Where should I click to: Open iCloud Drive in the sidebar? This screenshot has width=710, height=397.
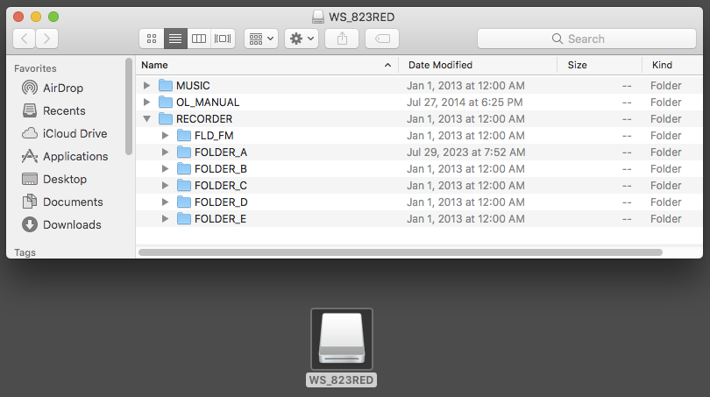[75, 133]
